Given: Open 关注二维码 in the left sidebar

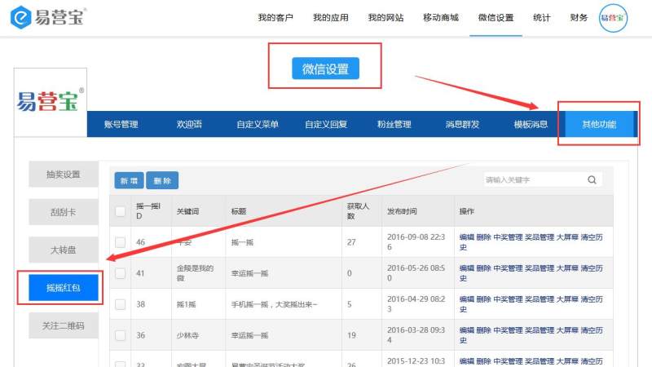Looking at the screenshot, I should [64, 325].
